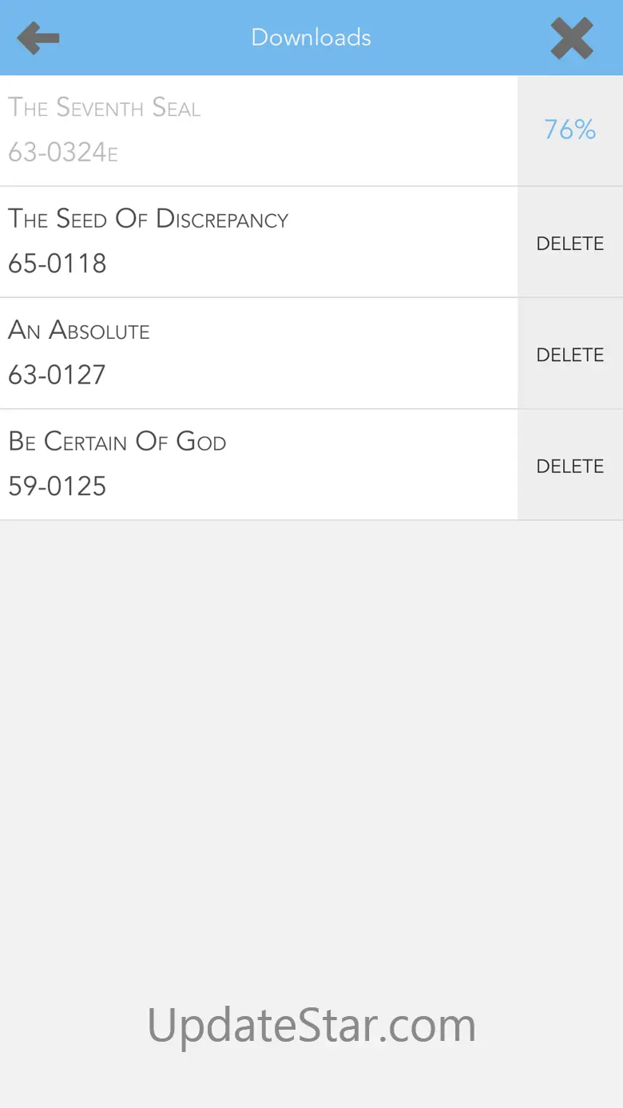
Task: Tap the back arrow icon
Action: [38, 38]
